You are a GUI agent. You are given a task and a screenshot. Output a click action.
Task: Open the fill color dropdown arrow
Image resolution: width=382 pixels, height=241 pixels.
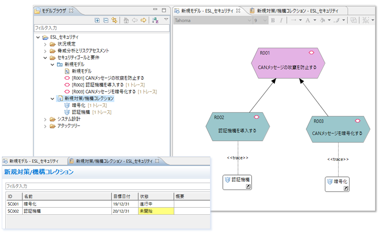pos(329,20)
